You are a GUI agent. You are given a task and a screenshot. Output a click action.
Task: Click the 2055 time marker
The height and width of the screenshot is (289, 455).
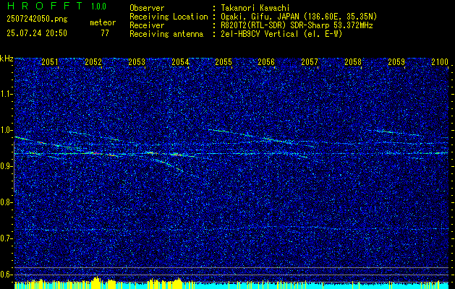click(x=223, y=62)
